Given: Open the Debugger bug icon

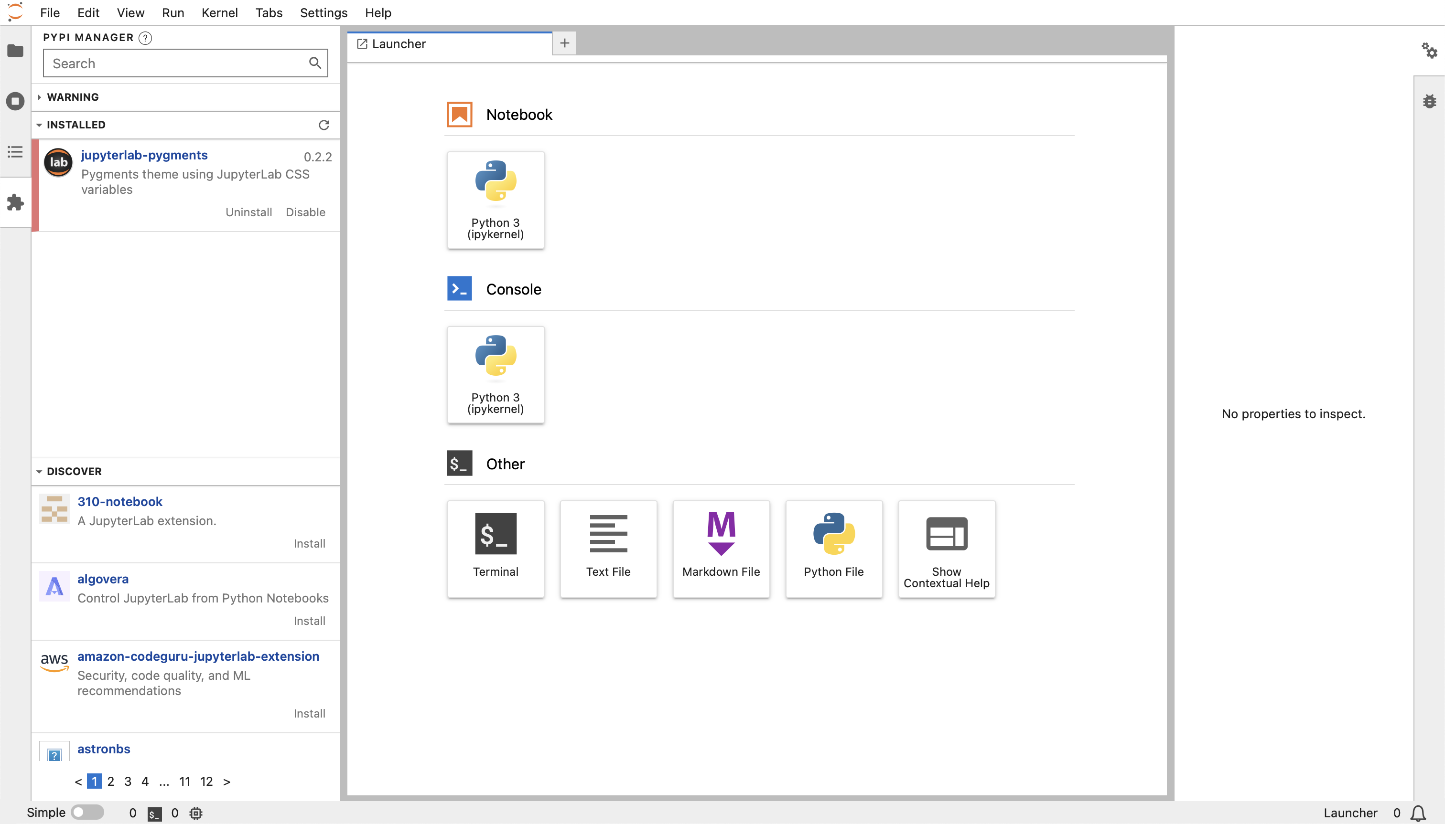Looking at the screenshot, I should click(1429, 101).
